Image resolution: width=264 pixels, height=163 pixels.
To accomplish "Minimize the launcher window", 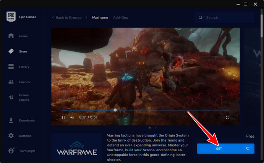I will point(238,4).
